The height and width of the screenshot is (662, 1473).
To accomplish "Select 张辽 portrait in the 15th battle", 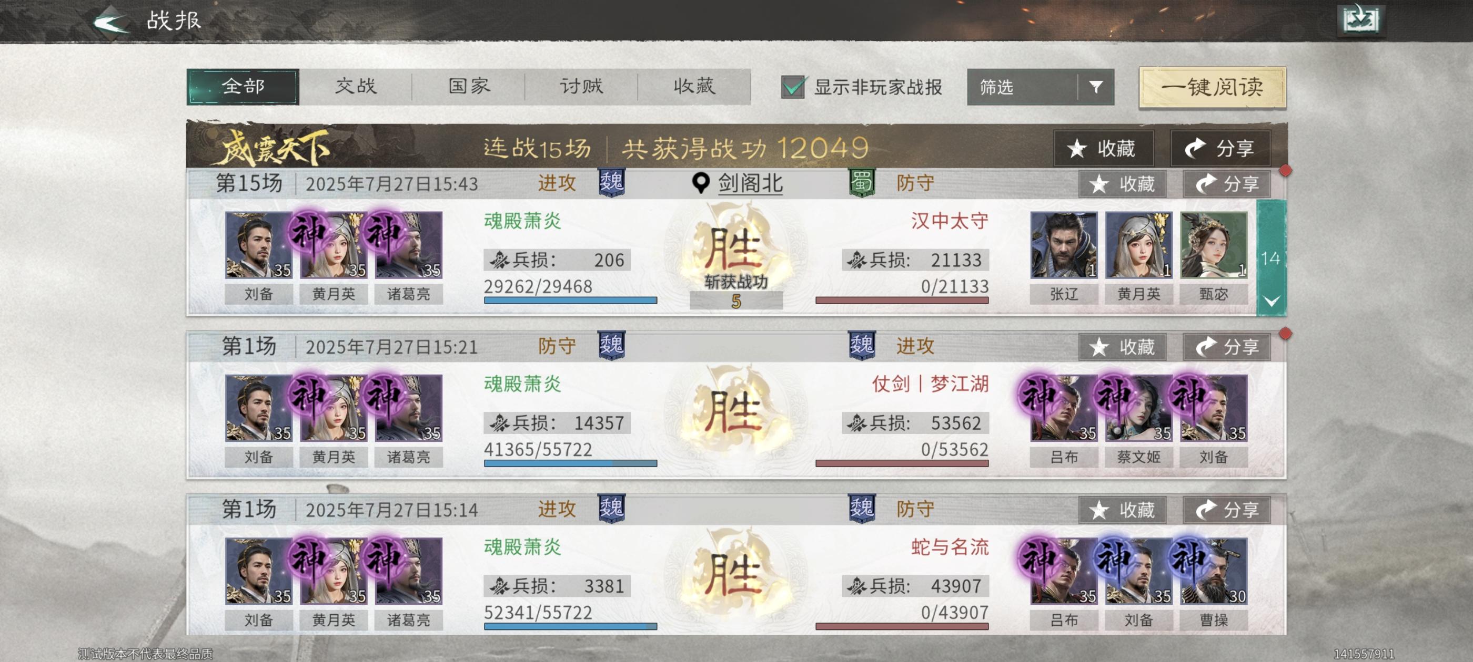I will click(x=1064, y=245).
